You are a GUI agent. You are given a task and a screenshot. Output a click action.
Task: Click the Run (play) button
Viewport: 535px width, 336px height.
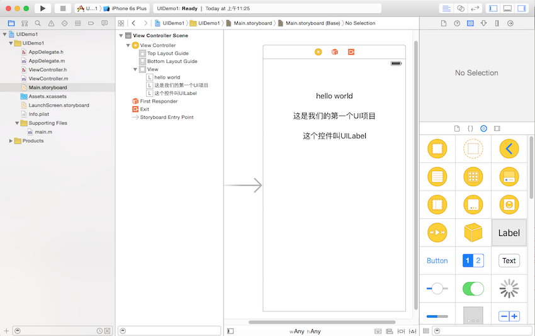[43, 8]
